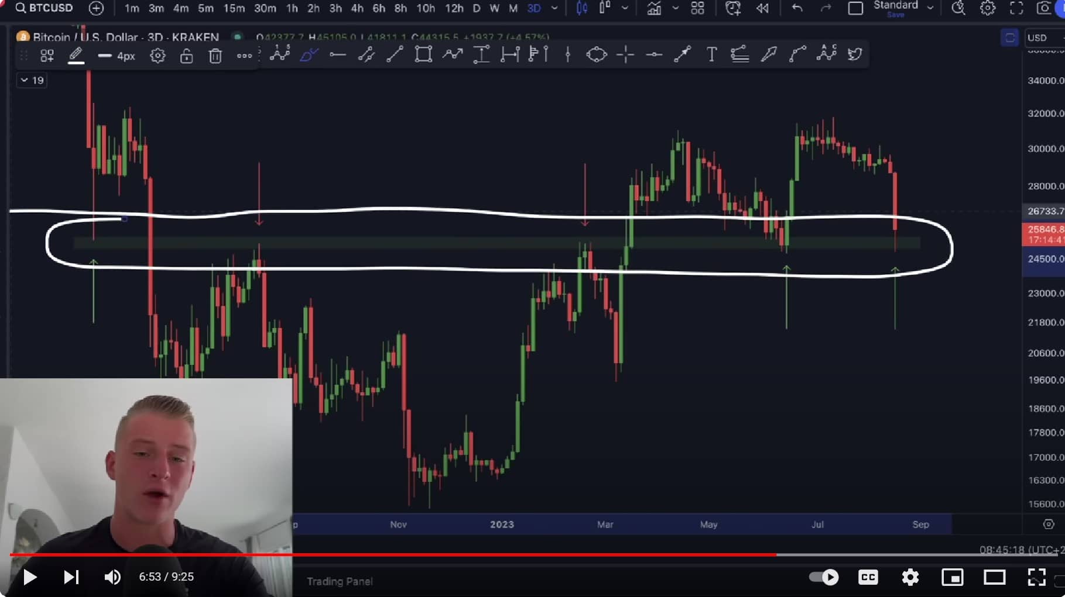Switch to the W weekly timeframe
Viewport: 1065px width, 597px height.
coord(494,8)
